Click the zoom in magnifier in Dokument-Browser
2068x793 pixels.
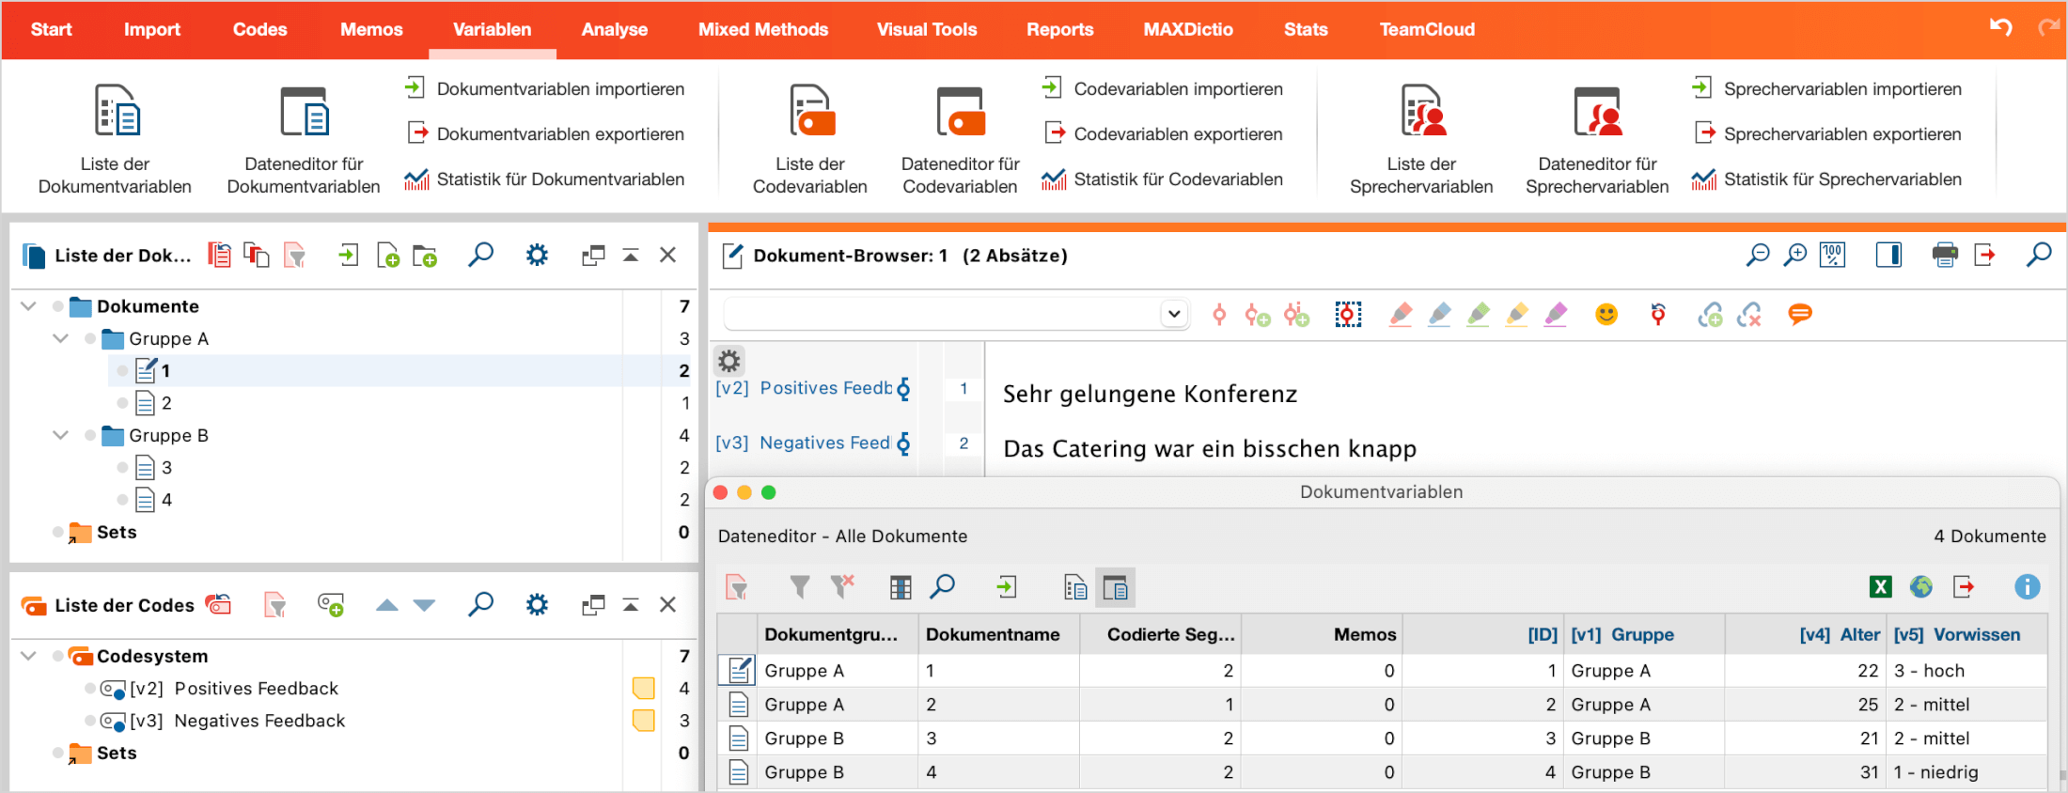[1794, 255]
